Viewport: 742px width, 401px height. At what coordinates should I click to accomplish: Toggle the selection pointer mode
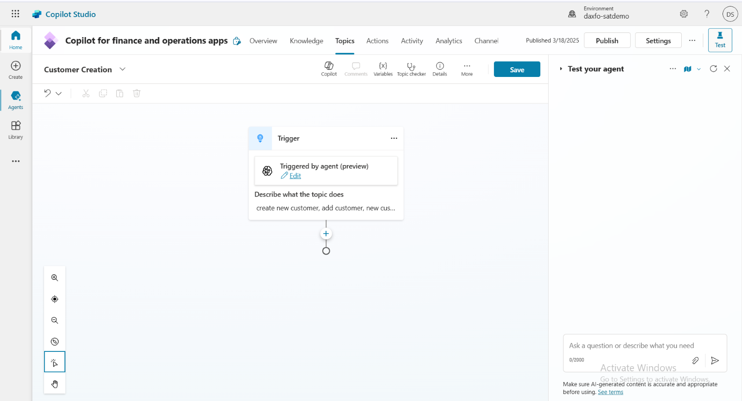[55, 362]
